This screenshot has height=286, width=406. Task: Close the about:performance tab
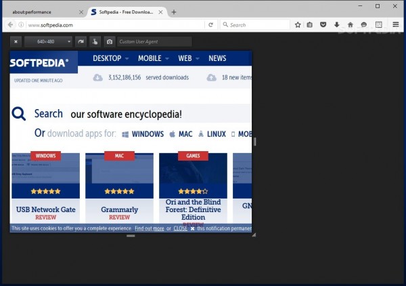[81, 12]
